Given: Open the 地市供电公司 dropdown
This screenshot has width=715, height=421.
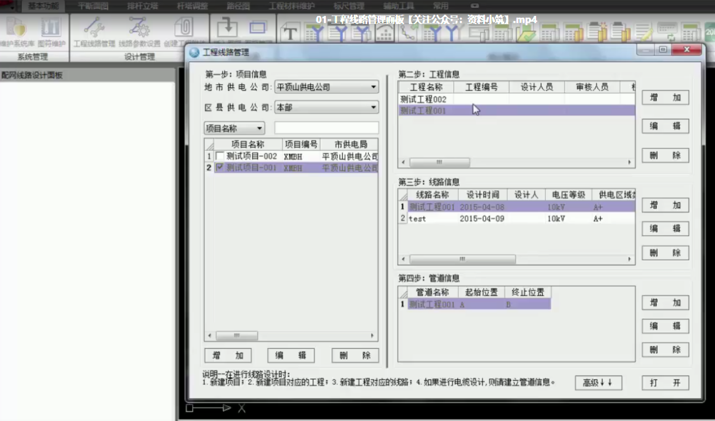Looking at the screenshot, I should click(373, 87).
